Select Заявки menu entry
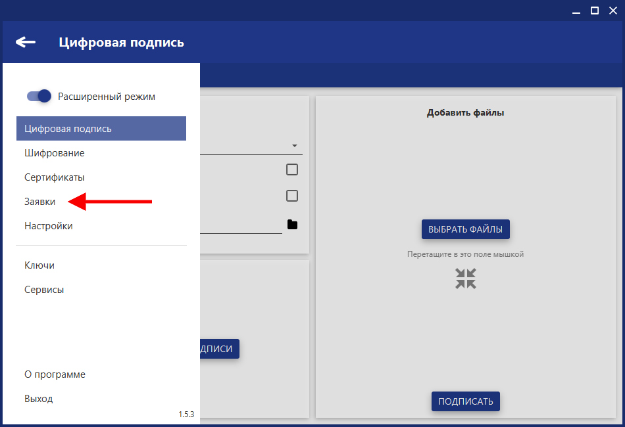 pos(40,202)
